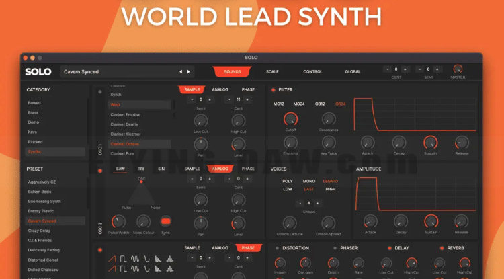
Task: Enable the Phaser effect
Action: pyautogui.click(x=335, y=248)
